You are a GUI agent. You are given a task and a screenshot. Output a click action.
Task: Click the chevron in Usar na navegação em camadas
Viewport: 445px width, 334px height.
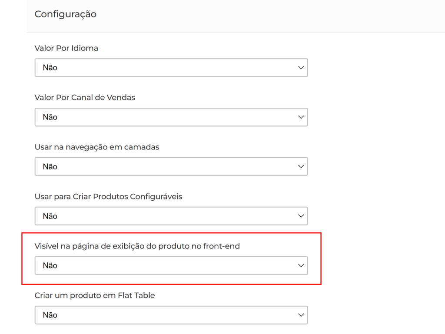pos(301,167)
